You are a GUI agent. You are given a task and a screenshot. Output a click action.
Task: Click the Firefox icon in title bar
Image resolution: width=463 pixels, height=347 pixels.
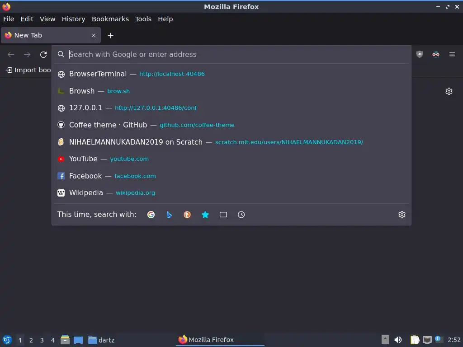click(6, 6)
